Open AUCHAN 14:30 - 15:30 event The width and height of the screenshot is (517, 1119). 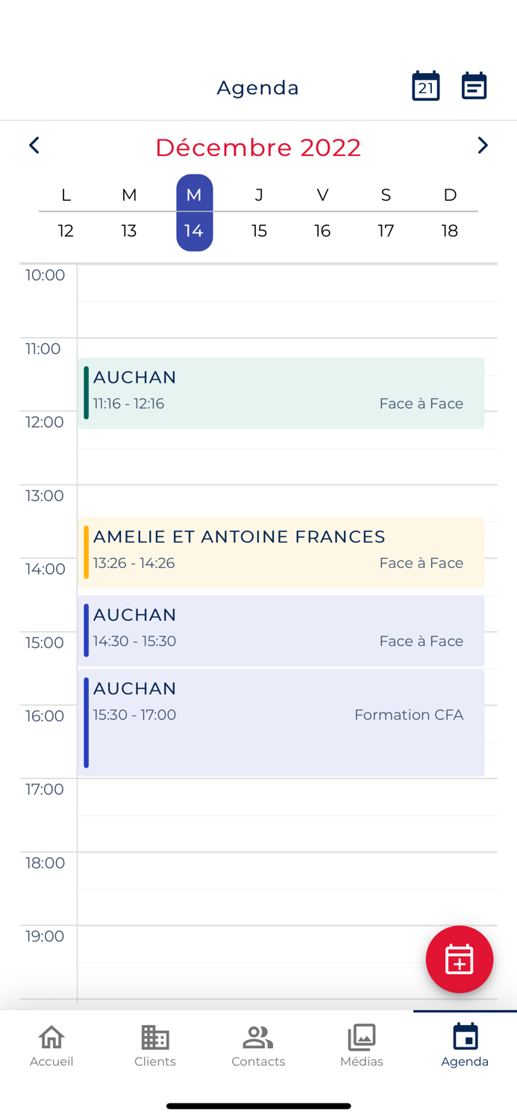[x=281, y=630]
